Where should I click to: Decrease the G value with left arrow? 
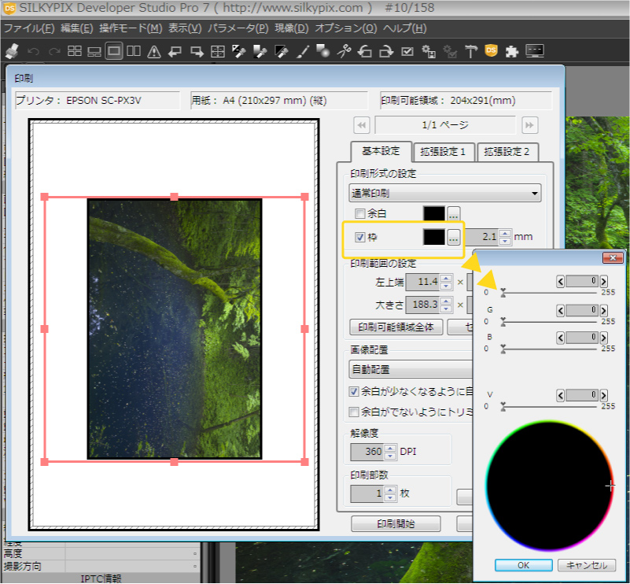[561, 311]
